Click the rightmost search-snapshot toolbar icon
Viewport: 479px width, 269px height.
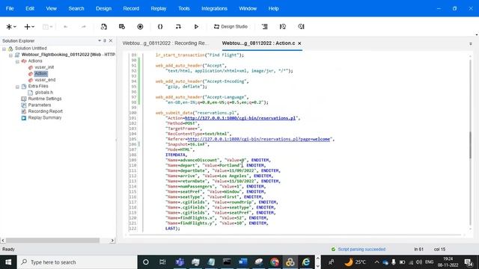[x=301, y=27]
